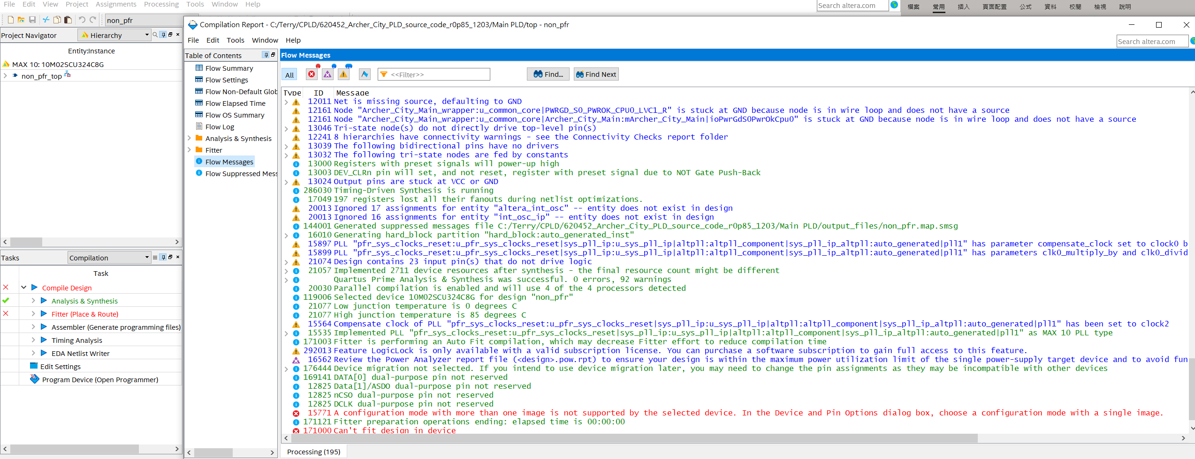This screenshot has width=1195, height=459.
Task: Pin the Table of Contents panel
Action: (x=265, y=55)
